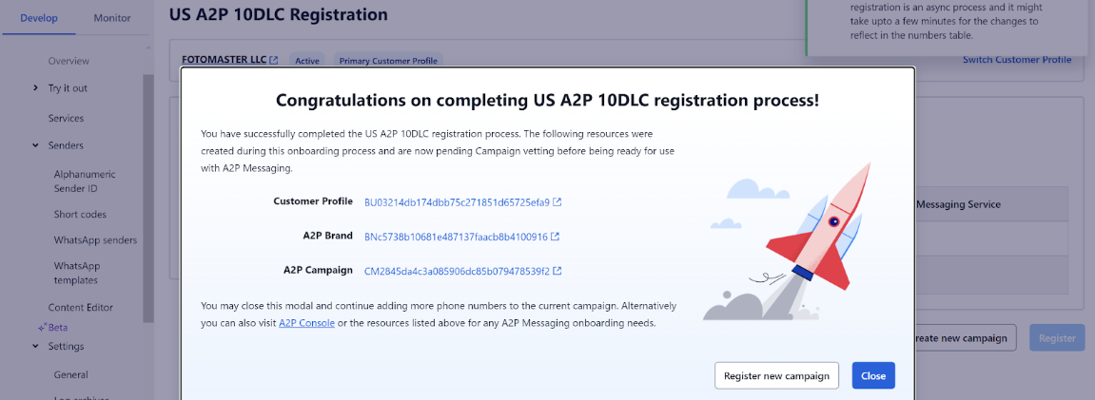Image resolution: width=1095 pixels, height=400 pixels.
Task: Click the sidebar vertical scrollbar
Action: [148, 199]
